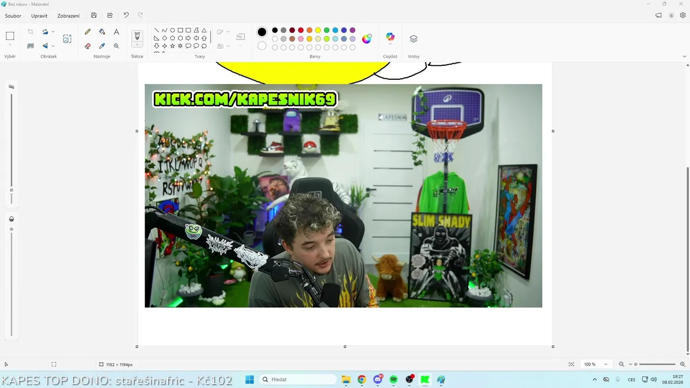690x388 pixels.
Task: Click the Hledat taskbar search box
Action: 298,379
